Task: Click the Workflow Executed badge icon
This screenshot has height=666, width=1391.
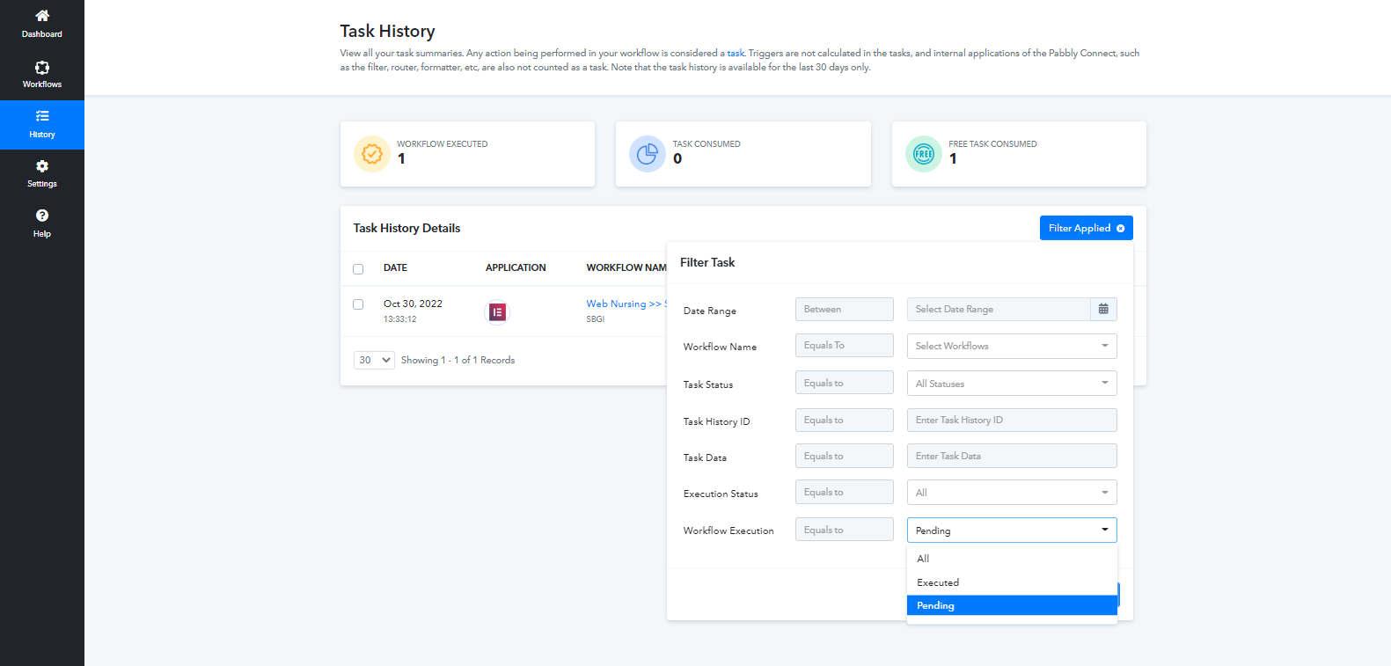Action: (372, 154)
